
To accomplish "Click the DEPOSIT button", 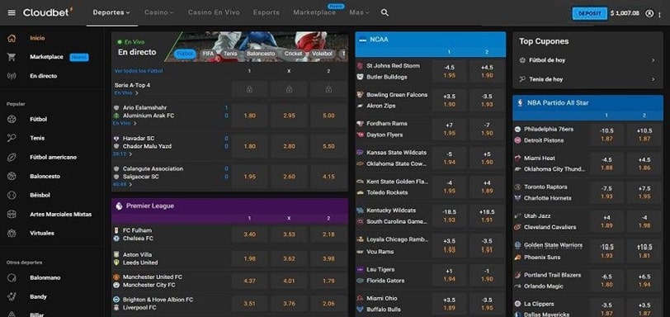I will [590, 13].
